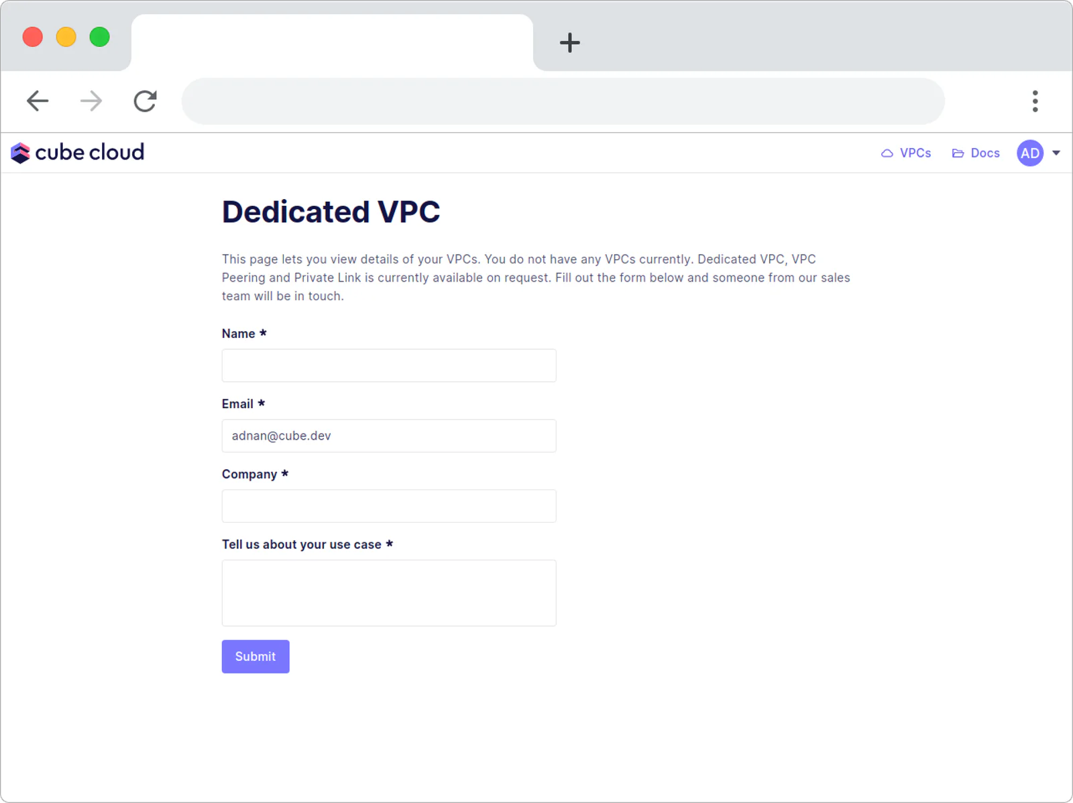Click the browser address bar

563,101
